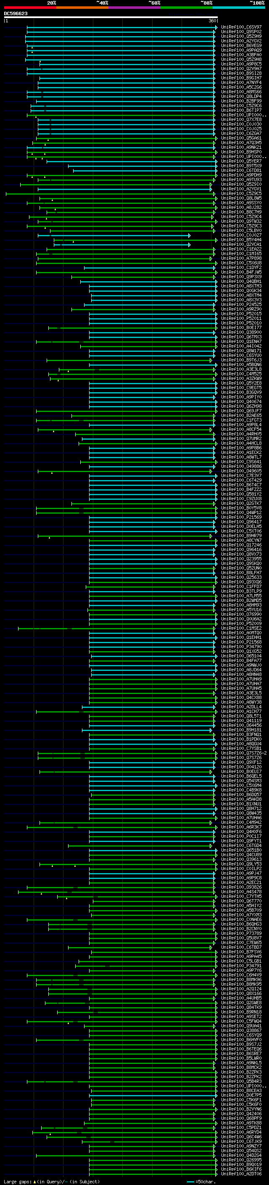Click hit label UniRef100_A3E3L8
This screenshot has height=1185, width=269.
tap(241, 369)
